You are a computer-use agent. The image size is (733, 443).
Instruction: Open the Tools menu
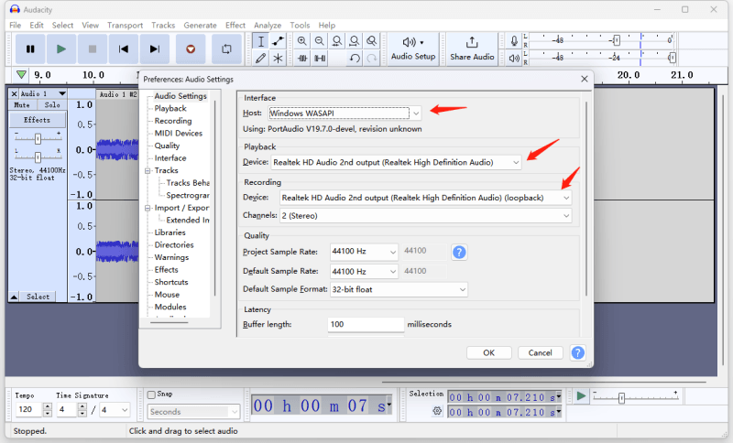tap(300, 26)
